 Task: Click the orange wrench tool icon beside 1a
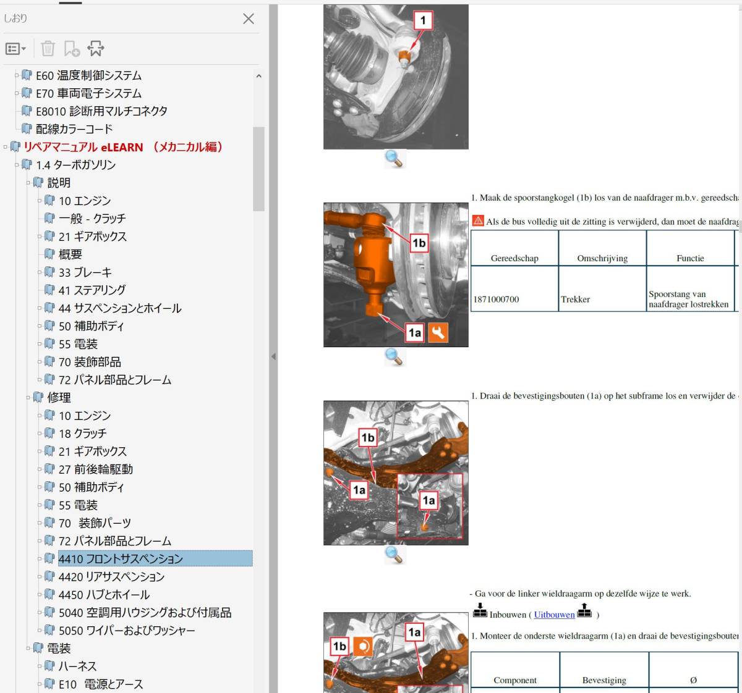pos(438,333)
